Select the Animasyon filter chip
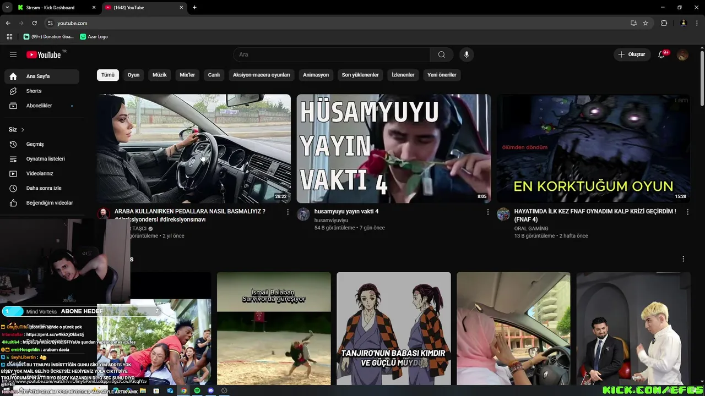The image size is (705, 396). [x=316, y=75]
